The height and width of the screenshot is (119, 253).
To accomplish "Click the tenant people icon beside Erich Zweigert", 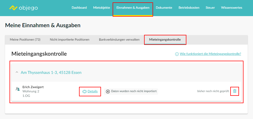I will coord(18,89).
